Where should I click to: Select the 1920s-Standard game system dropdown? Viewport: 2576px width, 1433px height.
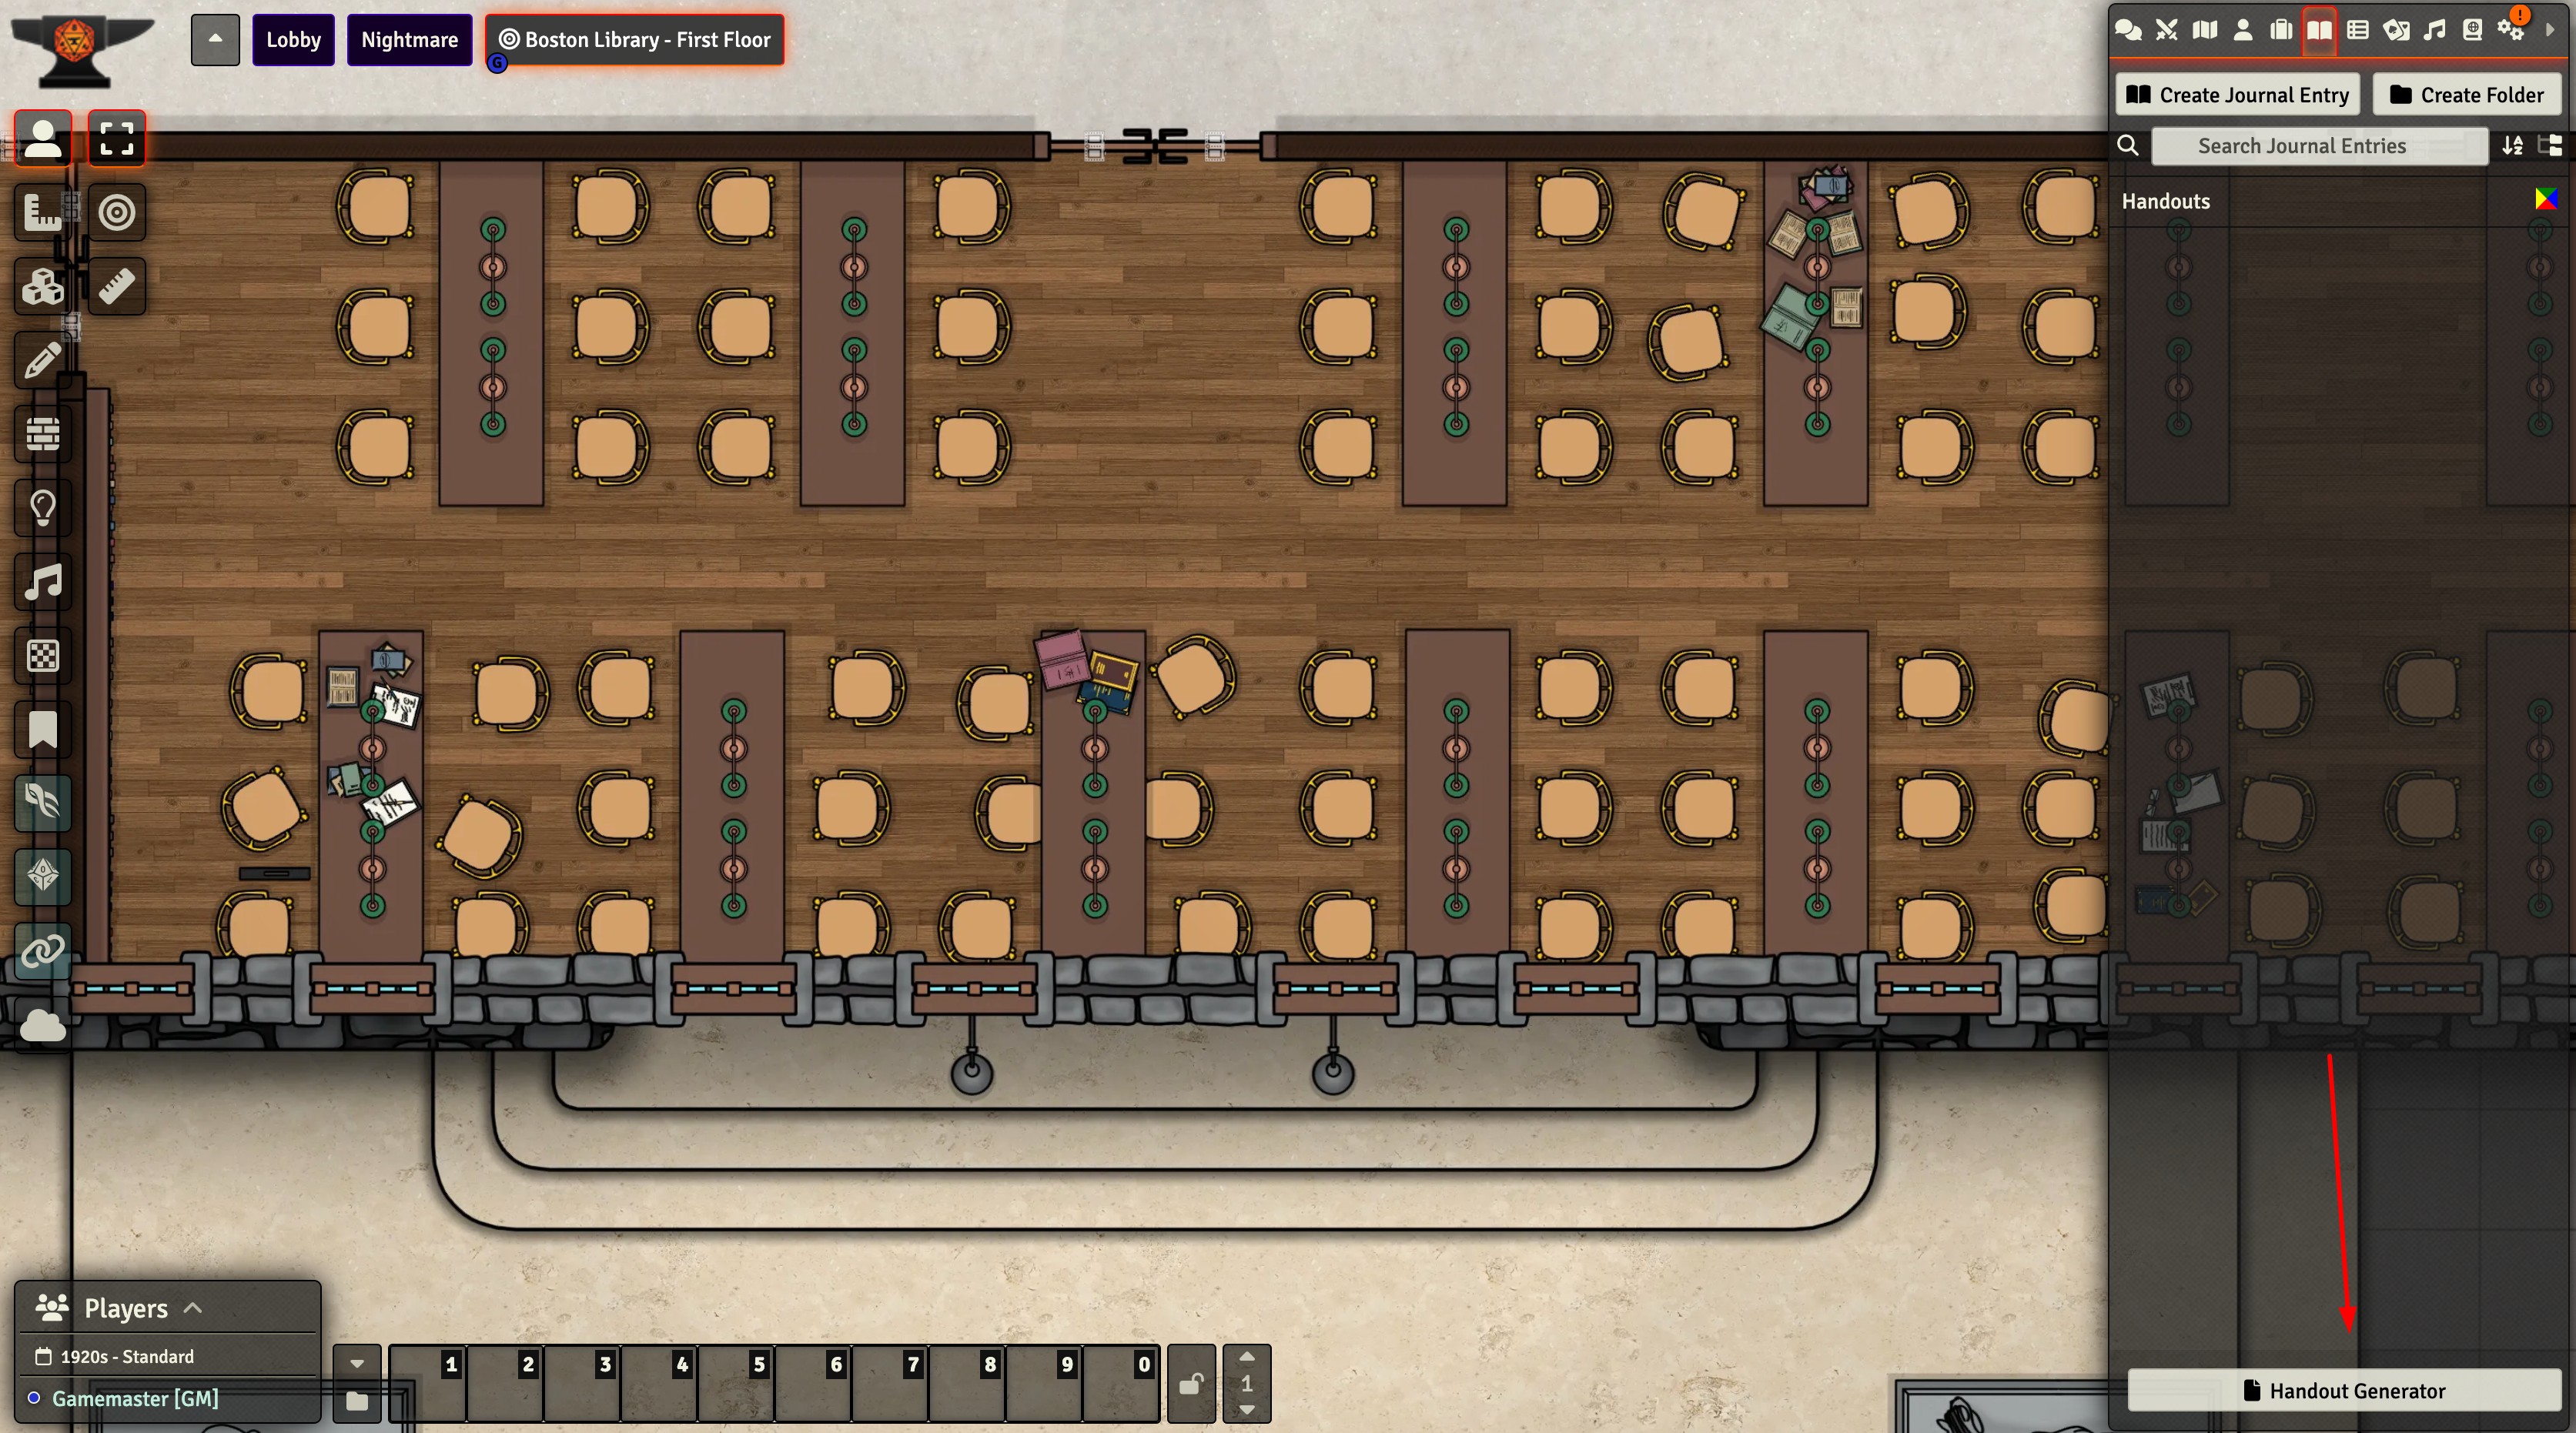click(x=123, y=1355)
